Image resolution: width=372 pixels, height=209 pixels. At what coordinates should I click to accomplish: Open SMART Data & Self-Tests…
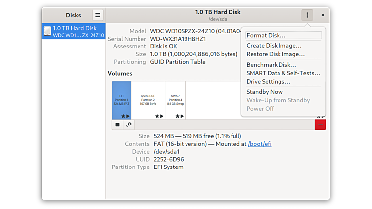tap(283, 73)
